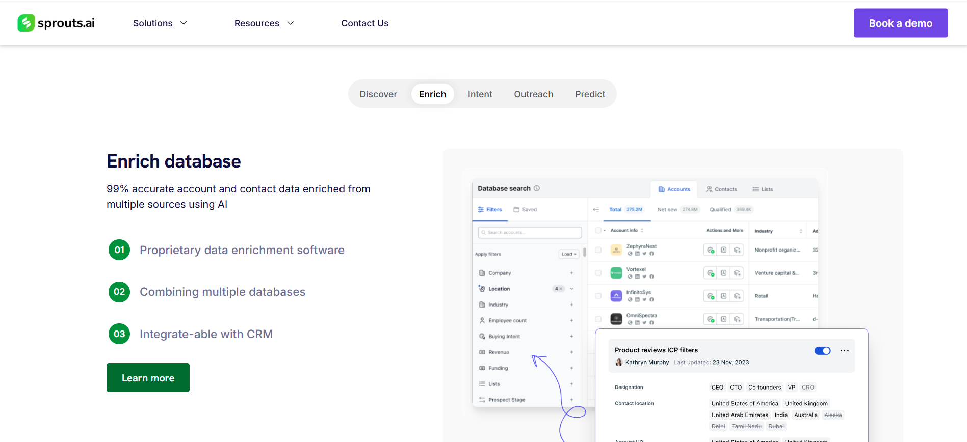Check the OmniSpectra row checkbox
The image size is (967, 442).
[x=598, y=319]
